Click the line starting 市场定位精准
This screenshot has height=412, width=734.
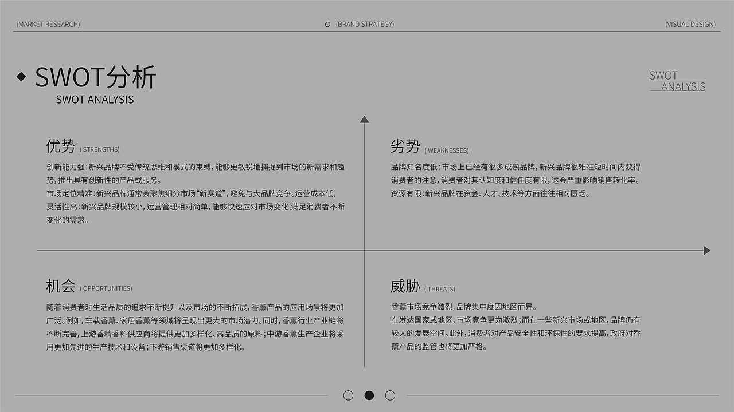190,193
